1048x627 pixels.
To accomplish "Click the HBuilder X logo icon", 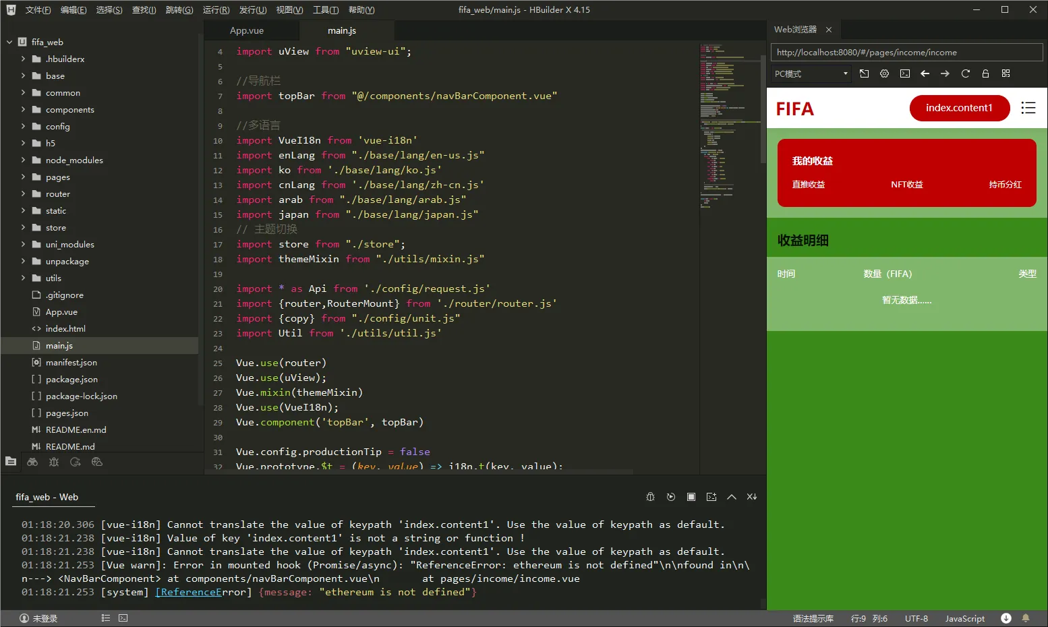I will pos(11,9).
